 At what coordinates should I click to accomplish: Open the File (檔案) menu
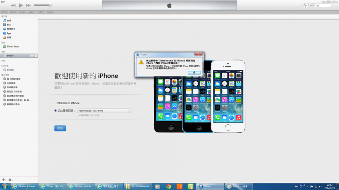[x=4, y=13]
